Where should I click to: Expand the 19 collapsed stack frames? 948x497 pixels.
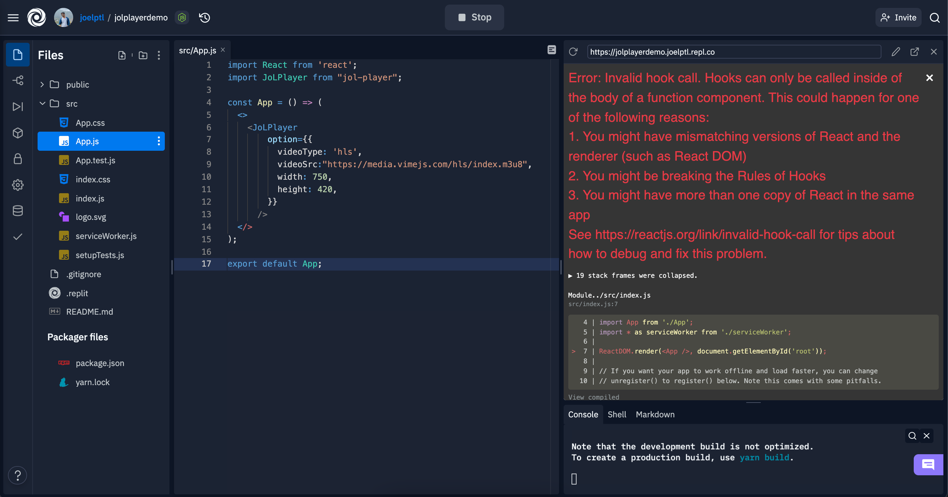(632, 275)
